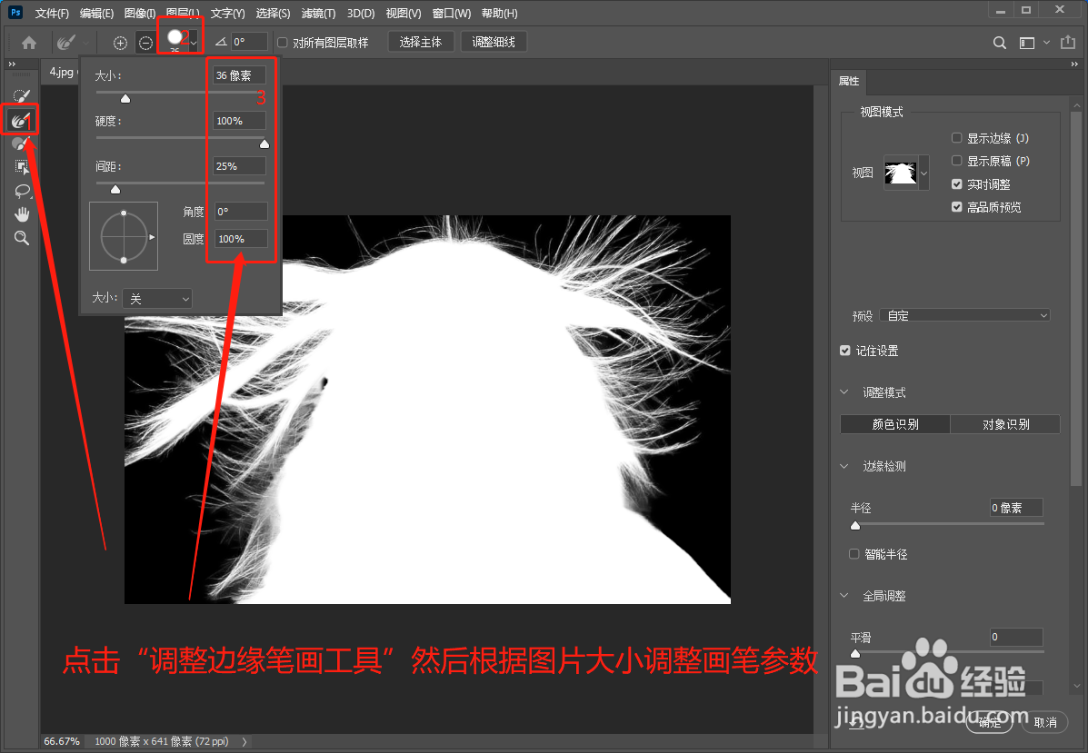Select the Object Selection tool
This screenshot has width=1088, height=753.
22,166
